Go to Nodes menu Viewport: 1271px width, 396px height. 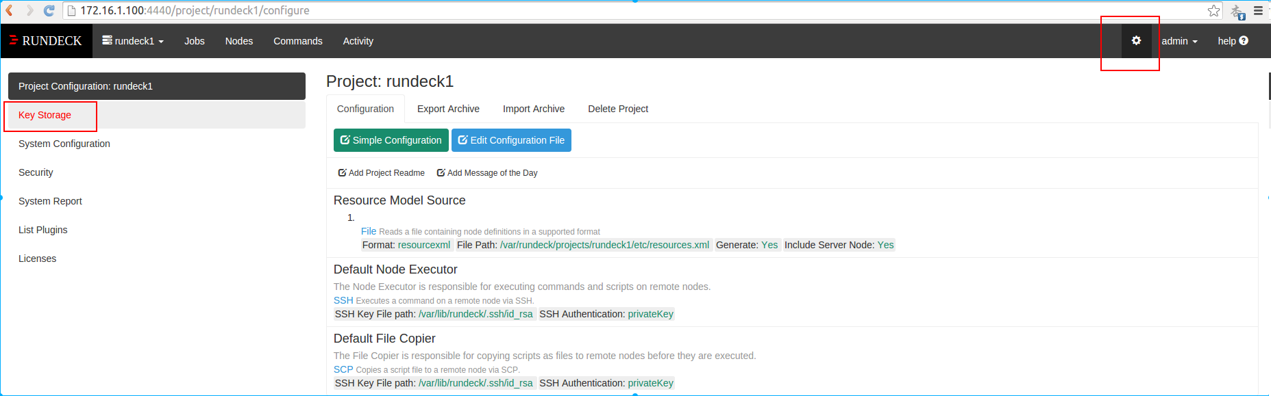pyautogui.click(x=239, y=41)
